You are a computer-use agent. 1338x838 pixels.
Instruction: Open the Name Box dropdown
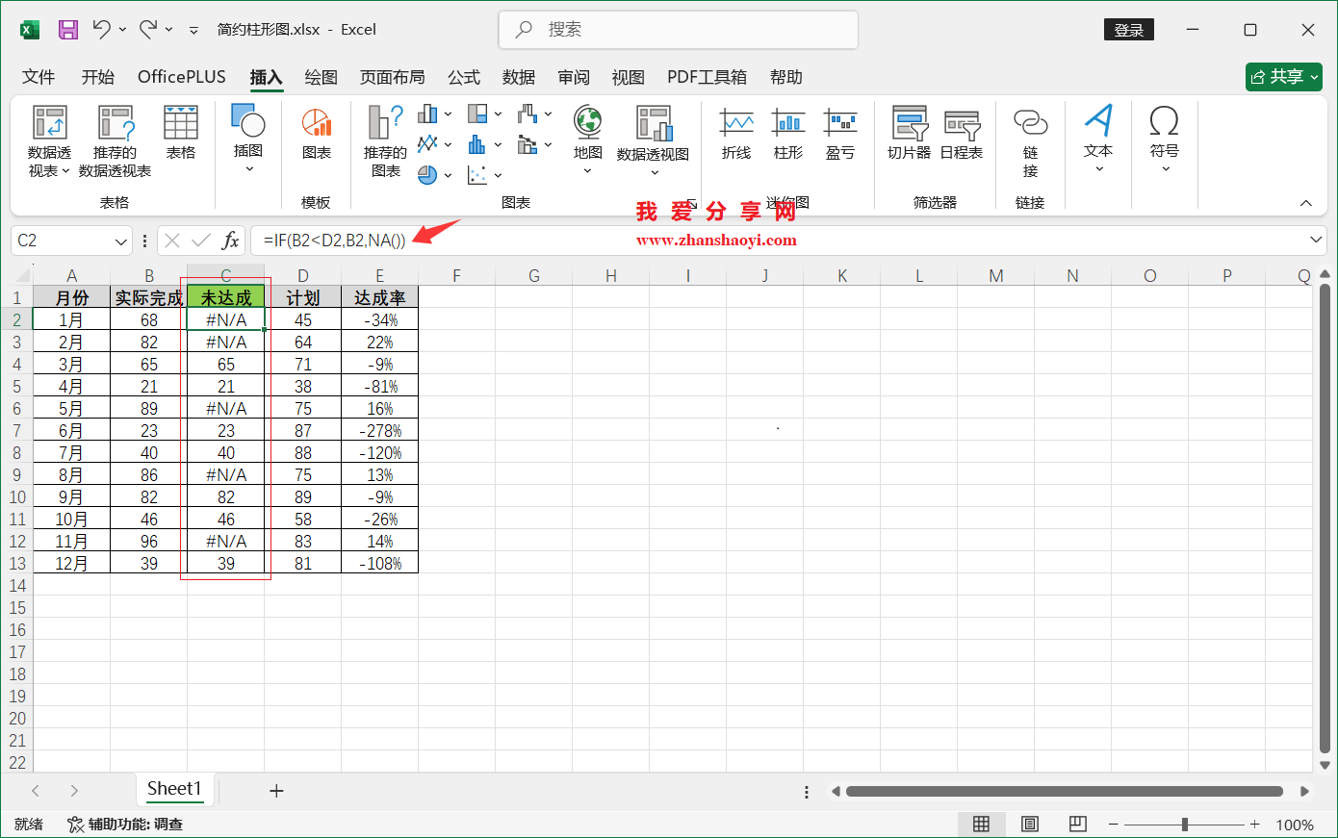pos(121,241)
